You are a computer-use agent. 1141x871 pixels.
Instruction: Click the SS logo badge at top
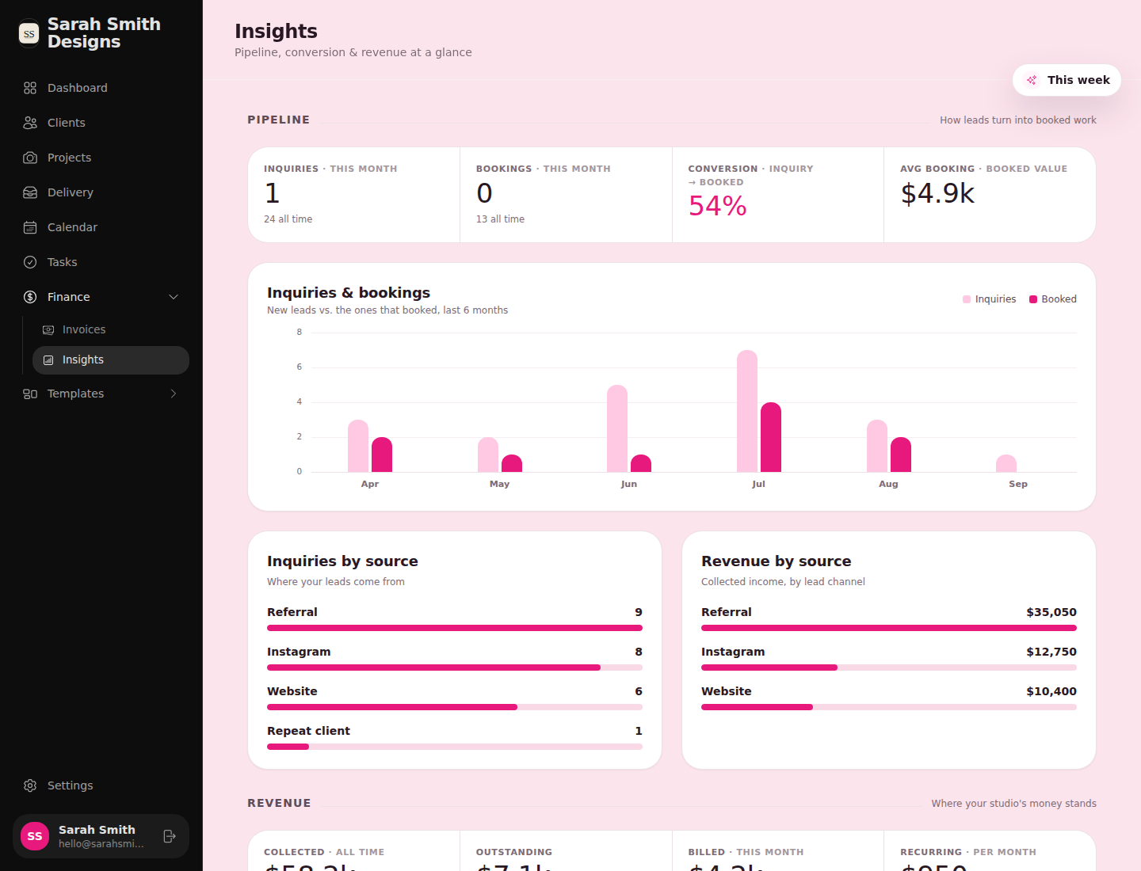coord(29,33)
